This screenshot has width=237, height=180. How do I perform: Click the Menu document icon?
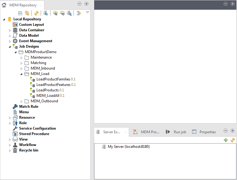click(x=15, y=112)
